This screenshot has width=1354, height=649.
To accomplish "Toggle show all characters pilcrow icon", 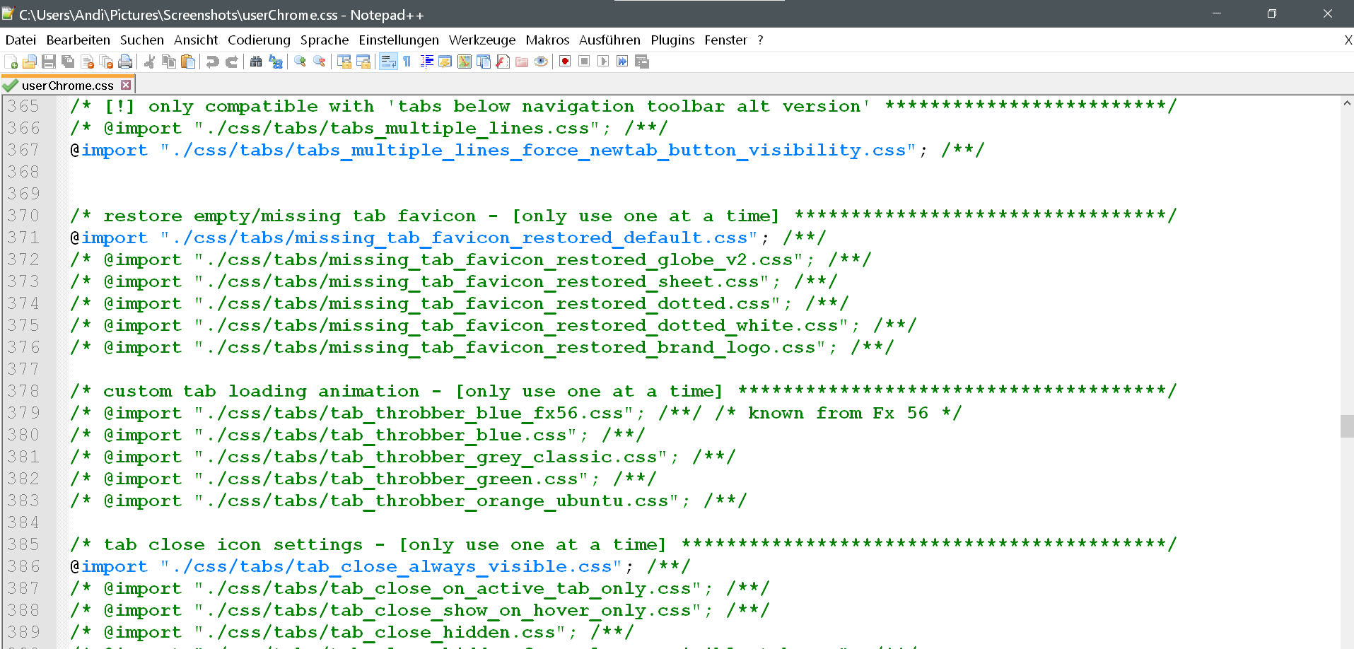I will 407,62.
